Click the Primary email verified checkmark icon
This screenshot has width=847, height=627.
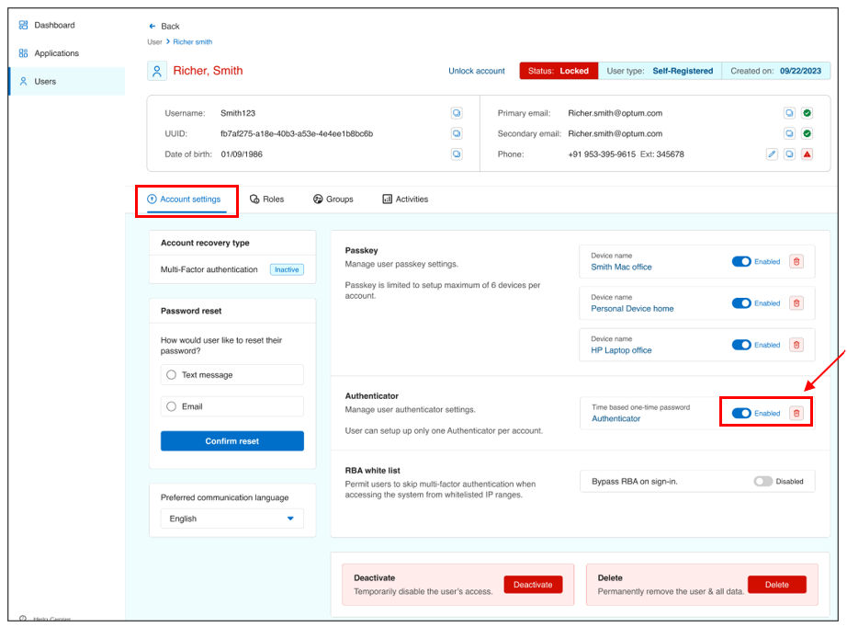pos(807,113)
